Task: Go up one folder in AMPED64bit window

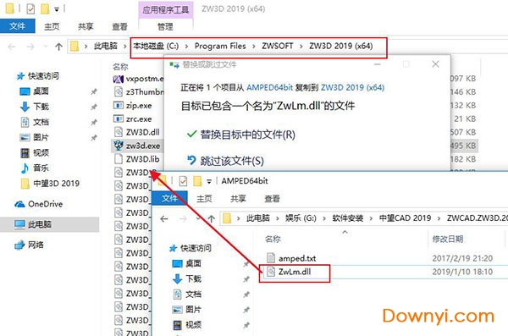Action: click(211, 219)
